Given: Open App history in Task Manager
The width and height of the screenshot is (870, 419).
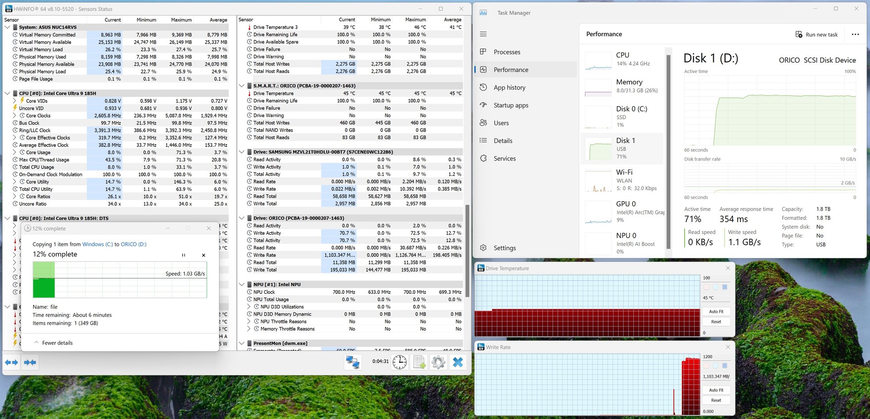Looking at the screenshot, I should (x=526, y=88).
